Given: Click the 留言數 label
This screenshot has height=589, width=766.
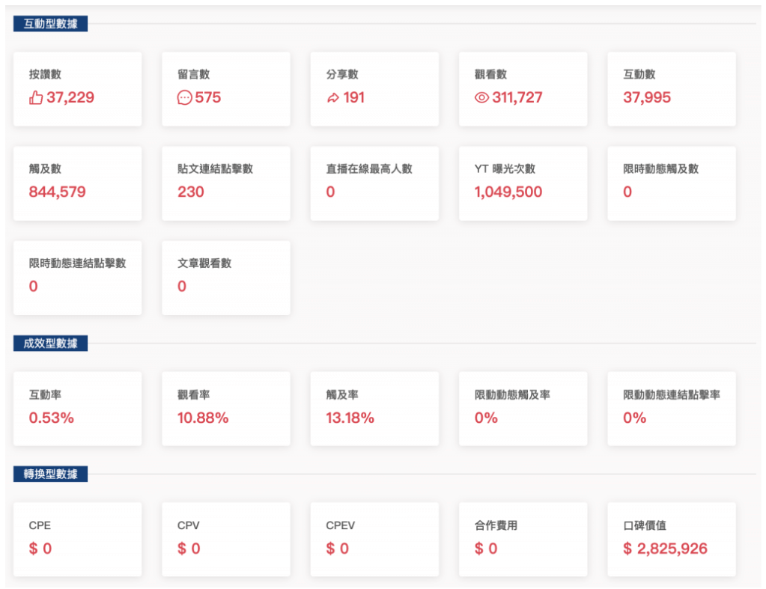Looking at the screenshot, I should (x=193, y=74).
